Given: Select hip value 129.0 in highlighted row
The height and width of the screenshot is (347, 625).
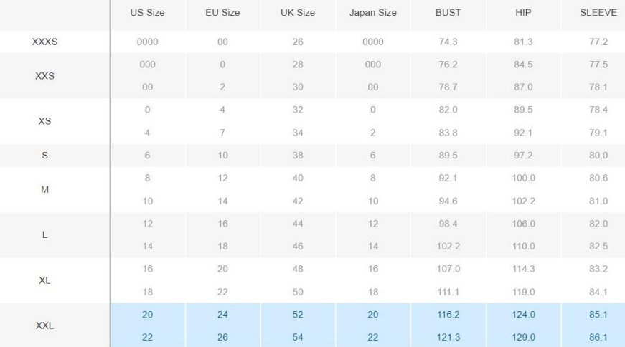Looking at the screenshot, I should click(x=523, y=338).
